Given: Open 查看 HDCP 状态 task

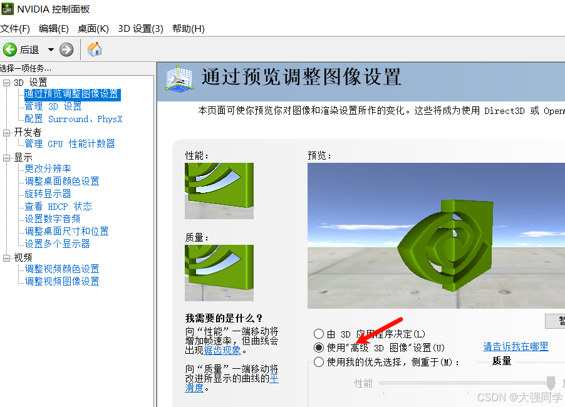Looking at the screenshot, I should [58, 207].
